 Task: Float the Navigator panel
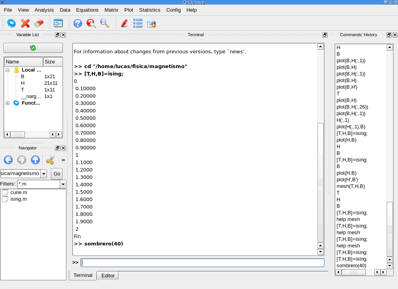[x=58, y=148]
